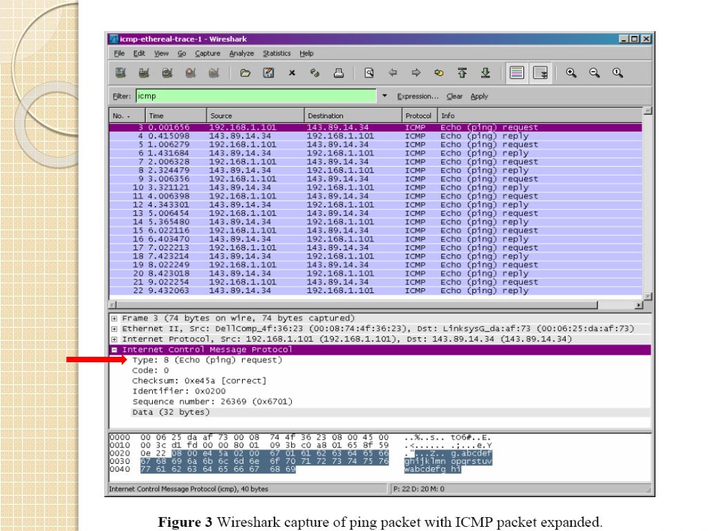Open the Capture menu
This screenshot has height=531, width=708.
[x=207, y=53]
